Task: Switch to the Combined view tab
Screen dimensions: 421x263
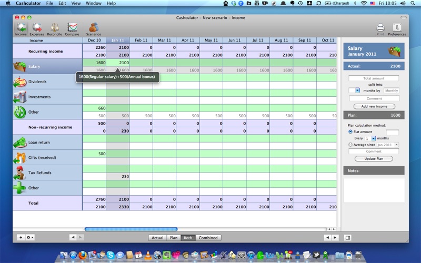Action: pyautogui.click(x=208, y=238)
